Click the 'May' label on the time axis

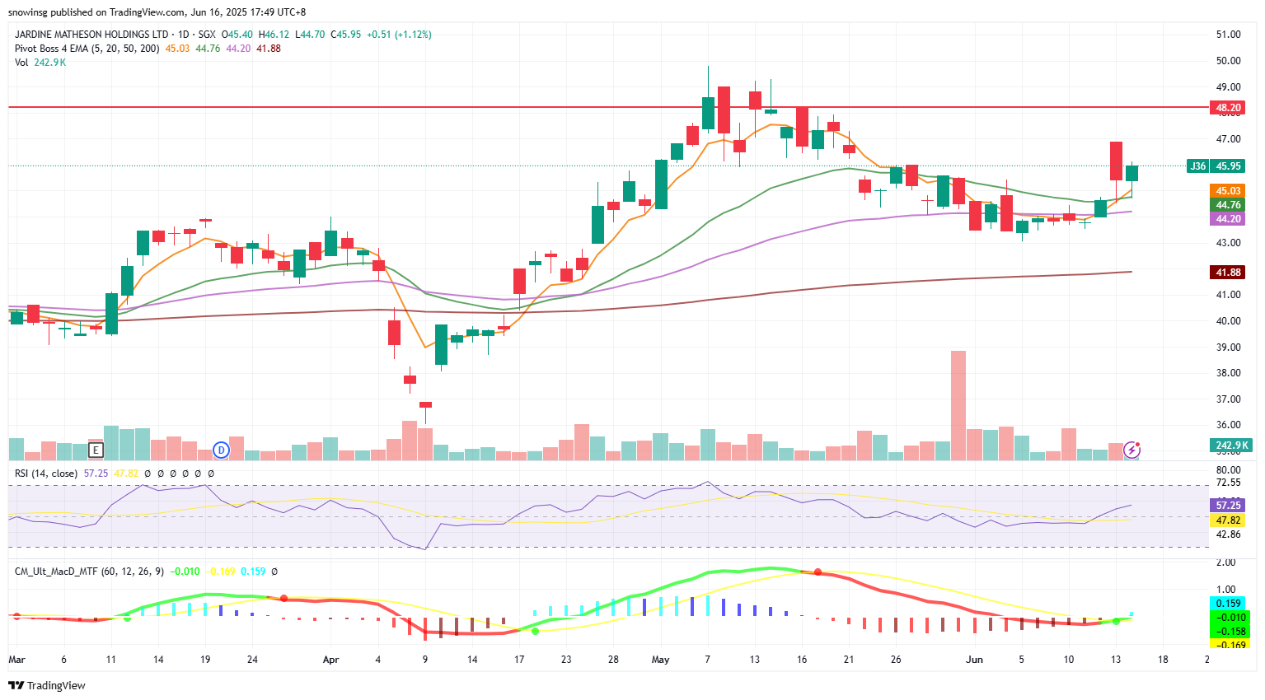[x=660, y=660]
